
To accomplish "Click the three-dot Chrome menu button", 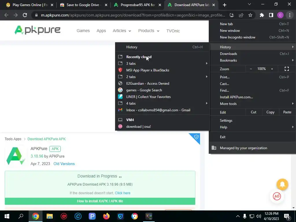I will pyautogui.click(x=290, y=15).
